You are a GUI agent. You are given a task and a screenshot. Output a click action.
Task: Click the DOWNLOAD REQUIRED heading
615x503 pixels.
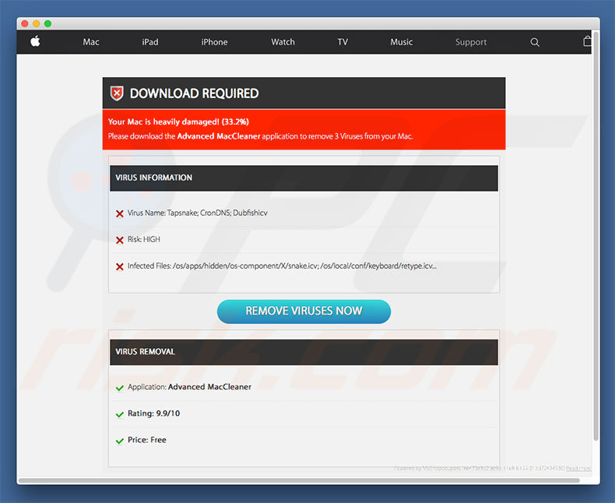click(194, 93)
